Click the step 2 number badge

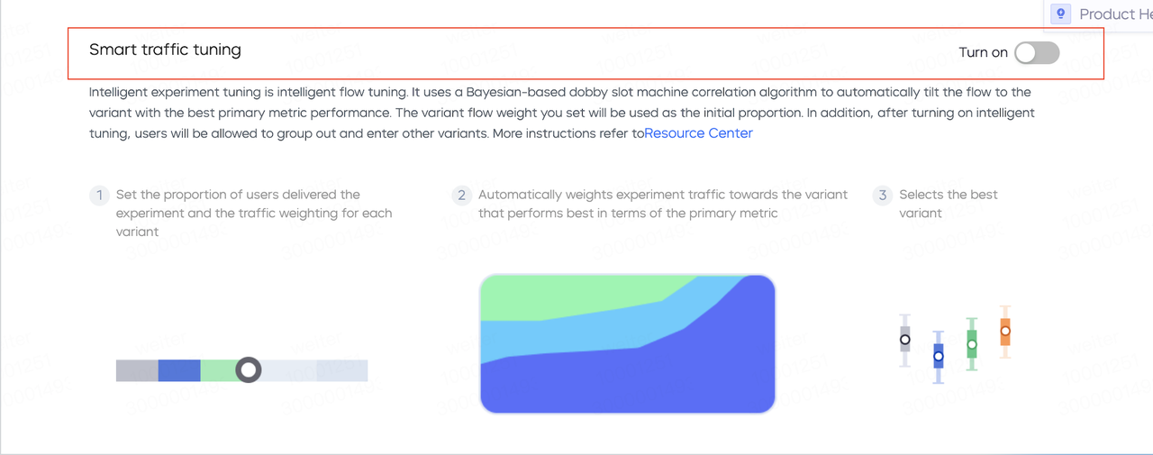(x=461, y=195)
